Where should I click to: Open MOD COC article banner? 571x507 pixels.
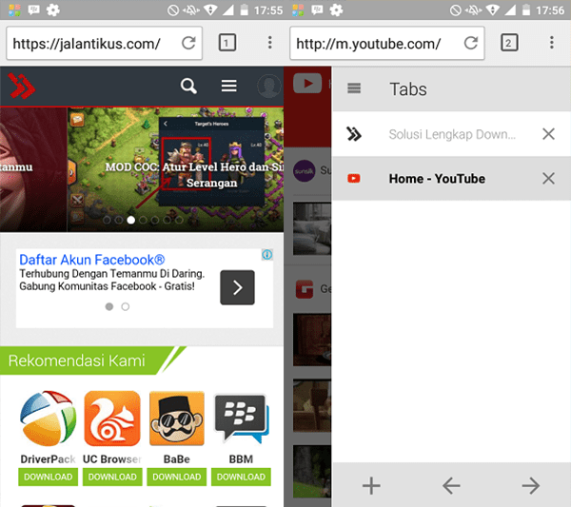(175, 169)
